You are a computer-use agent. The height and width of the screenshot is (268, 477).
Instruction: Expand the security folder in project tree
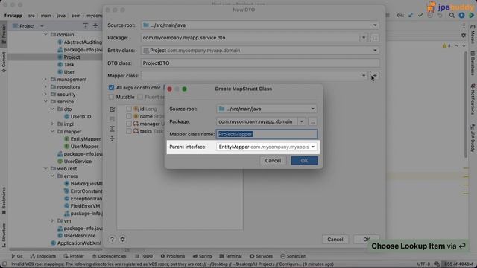coord(45,95)
